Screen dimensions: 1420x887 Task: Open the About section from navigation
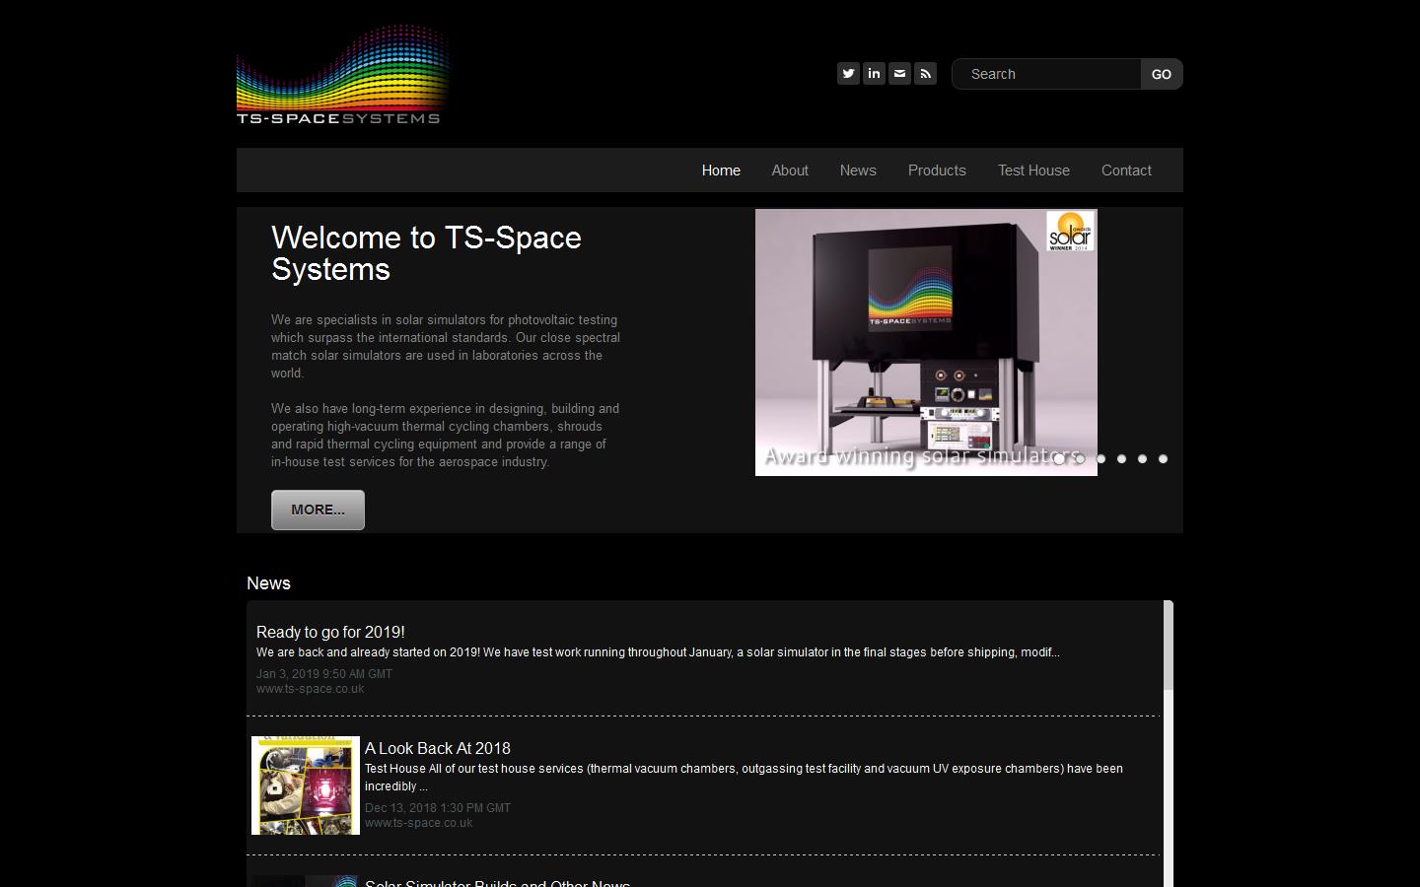tap(789, 170)
